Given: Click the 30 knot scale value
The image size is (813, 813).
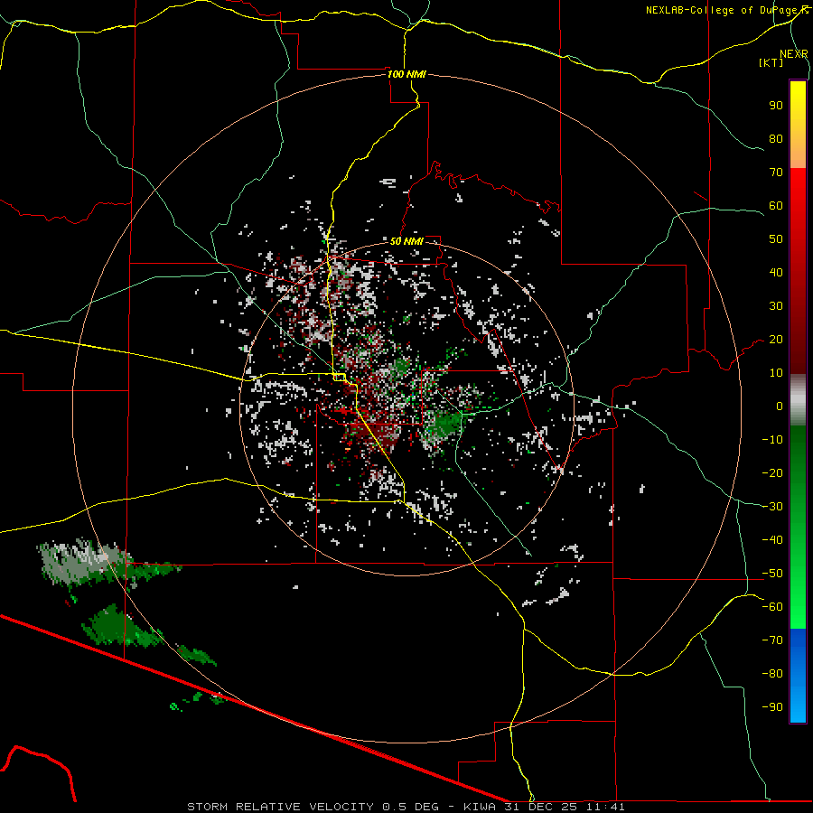Looking at the screenshot, I should (776, 306).
